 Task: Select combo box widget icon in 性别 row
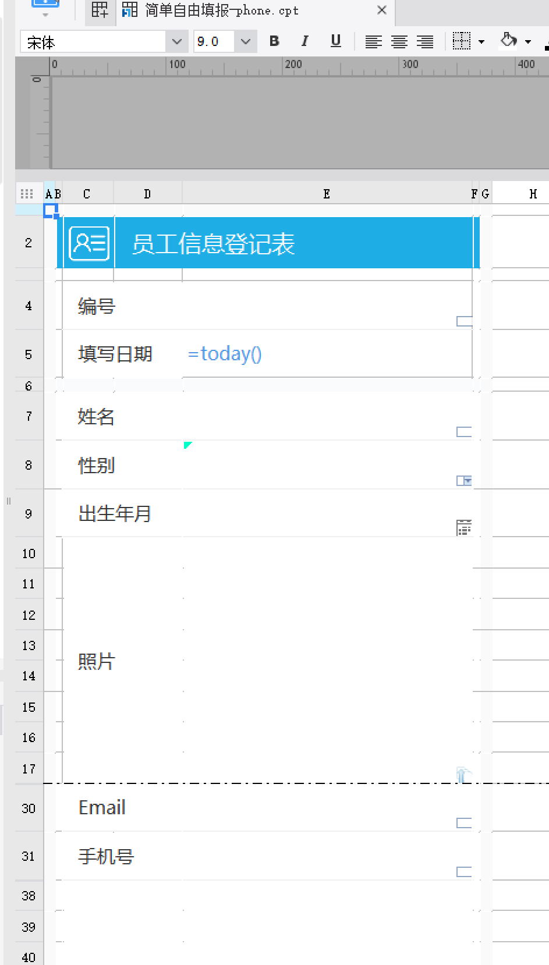click(464, 481)
